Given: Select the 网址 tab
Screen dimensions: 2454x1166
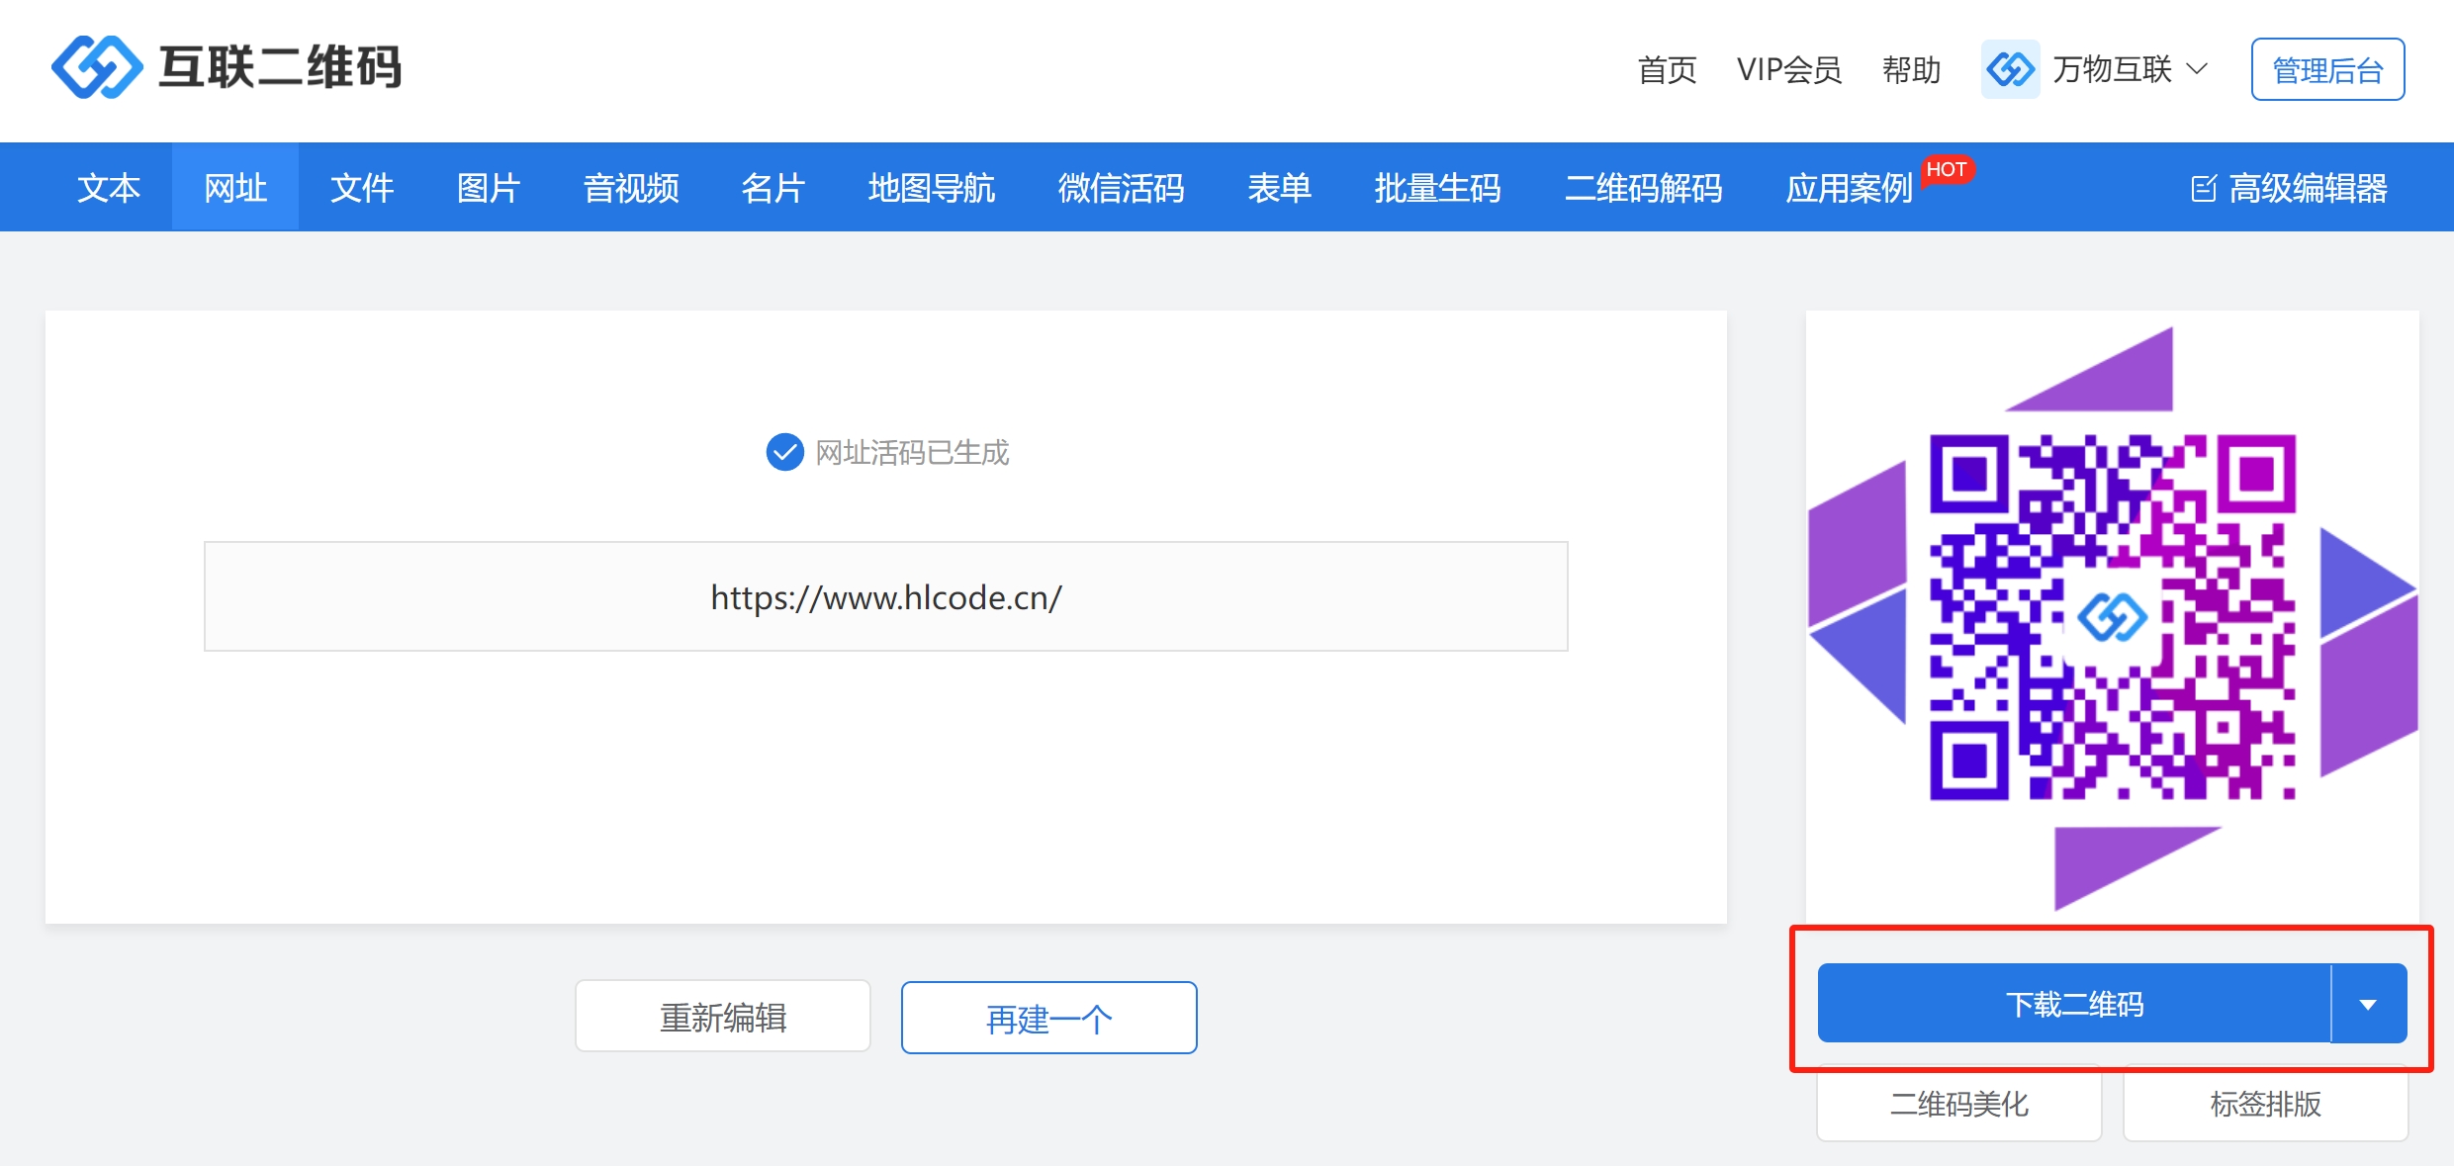Looking at the screenshot, I should [235, 187].
